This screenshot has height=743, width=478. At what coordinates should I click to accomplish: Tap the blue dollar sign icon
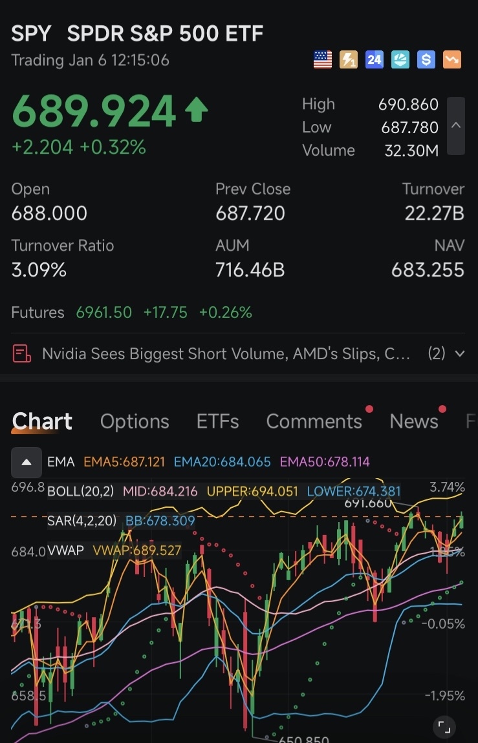426,59
